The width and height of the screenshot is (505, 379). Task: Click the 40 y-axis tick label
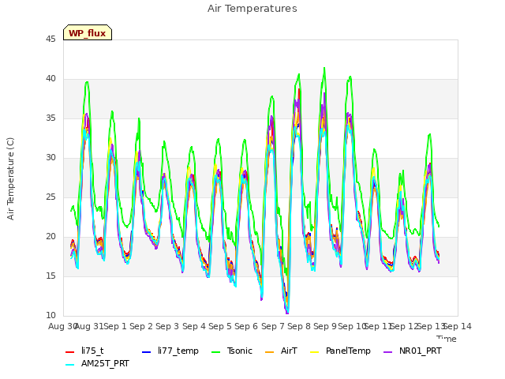[x=50, y=79]
